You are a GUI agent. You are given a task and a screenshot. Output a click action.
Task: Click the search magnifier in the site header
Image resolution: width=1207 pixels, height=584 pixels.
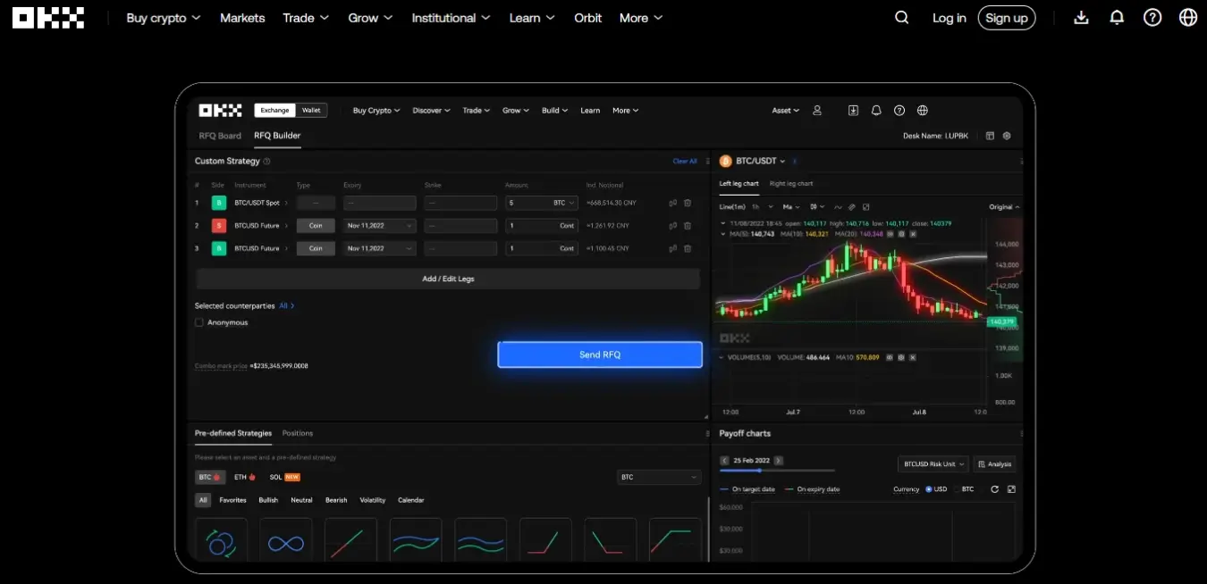coord(901,18)
